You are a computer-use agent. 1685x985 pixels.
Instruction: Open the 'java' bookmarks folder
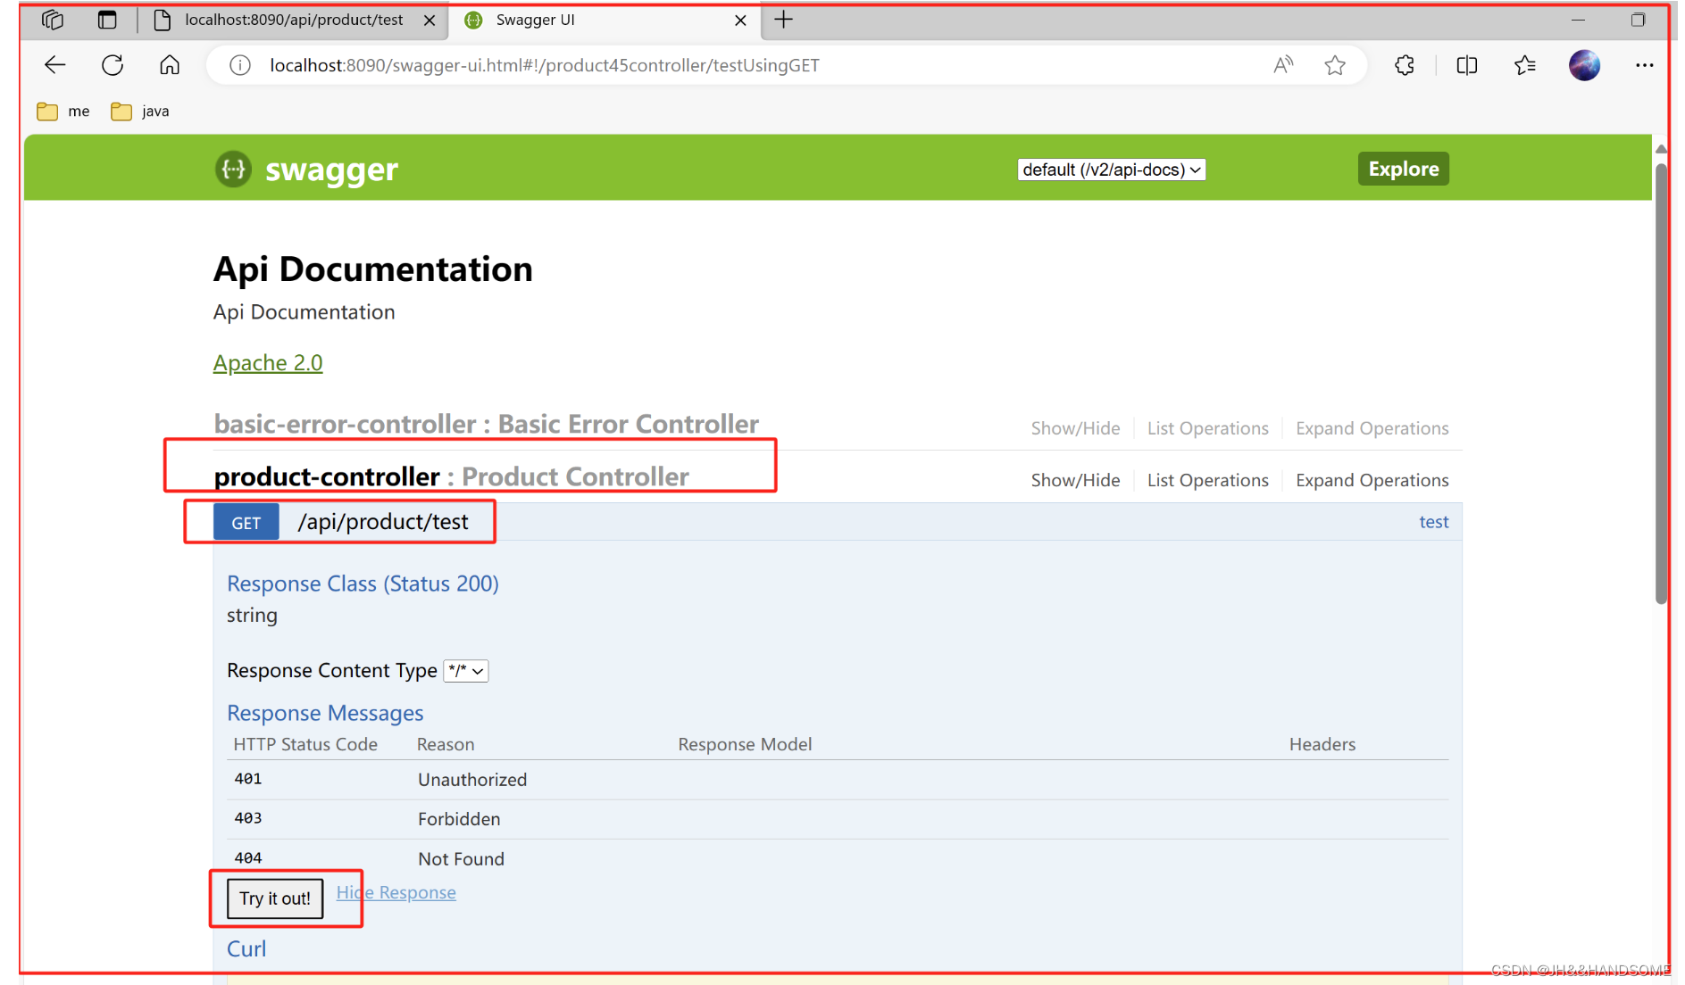pyautogui.click(x=140, y=112)
